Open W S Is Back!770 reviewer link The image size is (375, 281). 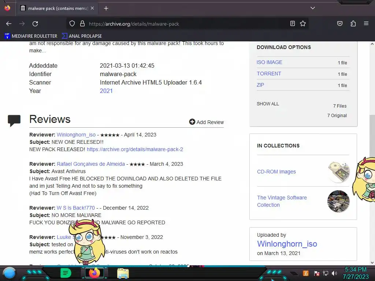[x=75, y=208]
